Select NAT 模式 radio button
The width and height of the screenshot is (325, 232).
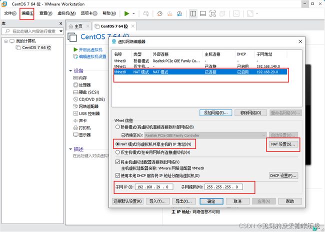(117, 144)
